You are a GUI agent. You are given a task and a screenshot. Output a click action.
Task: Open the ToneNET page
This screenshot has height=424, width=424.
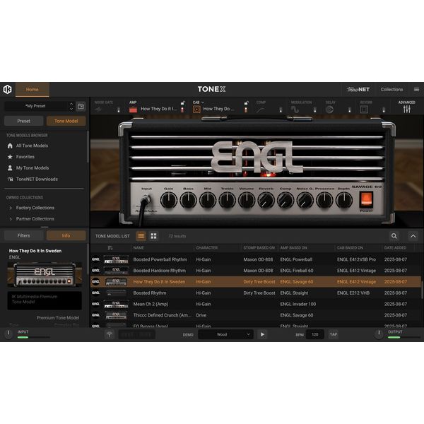[x=358, y=89]
